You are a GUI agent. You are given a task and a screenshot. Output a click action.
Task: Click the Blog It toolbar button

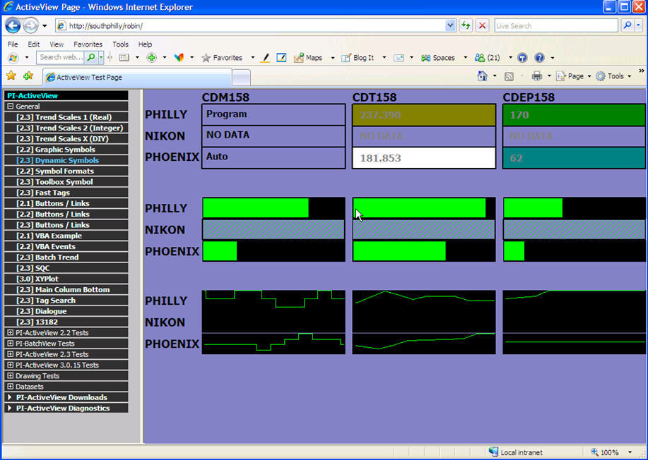point(358,58)
